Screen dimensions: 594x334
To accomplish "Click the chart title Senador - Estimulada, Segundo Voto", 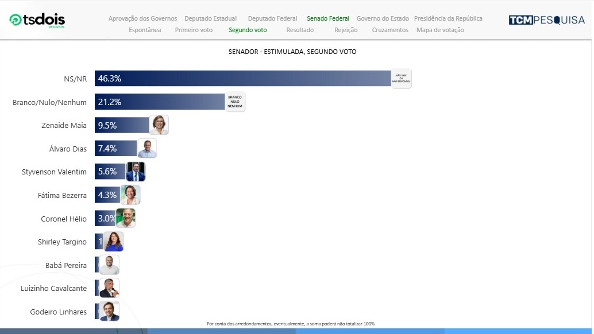I will 292,52.
